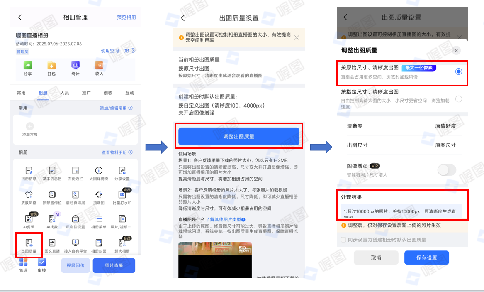This screenshot has height=292, width=484.
Task: Tap the 管理 icon in bottom bar
Action: pyautogui.click(x=23, y=263)
